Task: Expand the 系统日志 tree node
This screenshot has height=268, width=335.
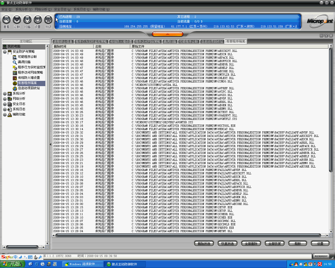Action: pyautogui.click(x=5, y=109)
